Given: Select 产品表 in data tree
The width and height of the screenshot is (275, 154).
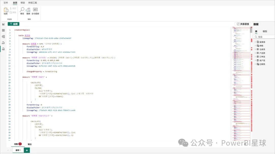Looking at the screenshot, I should point(262,53).
